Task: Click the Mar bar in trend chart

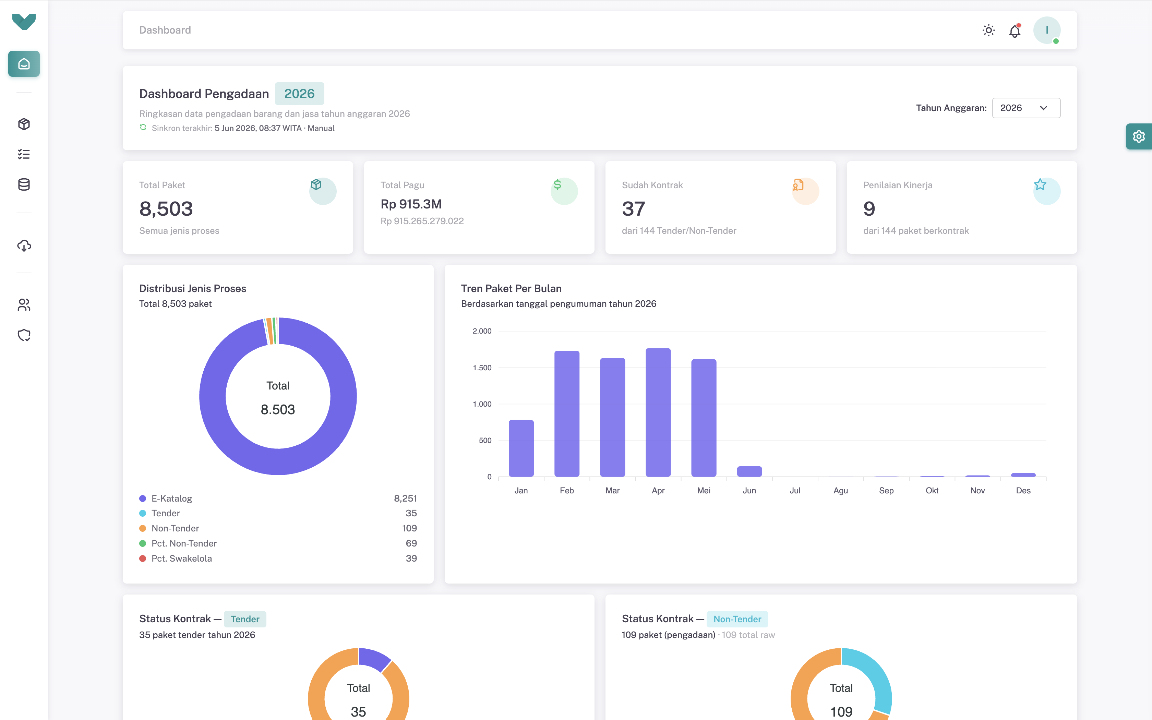Action: [x=613, y=417]
